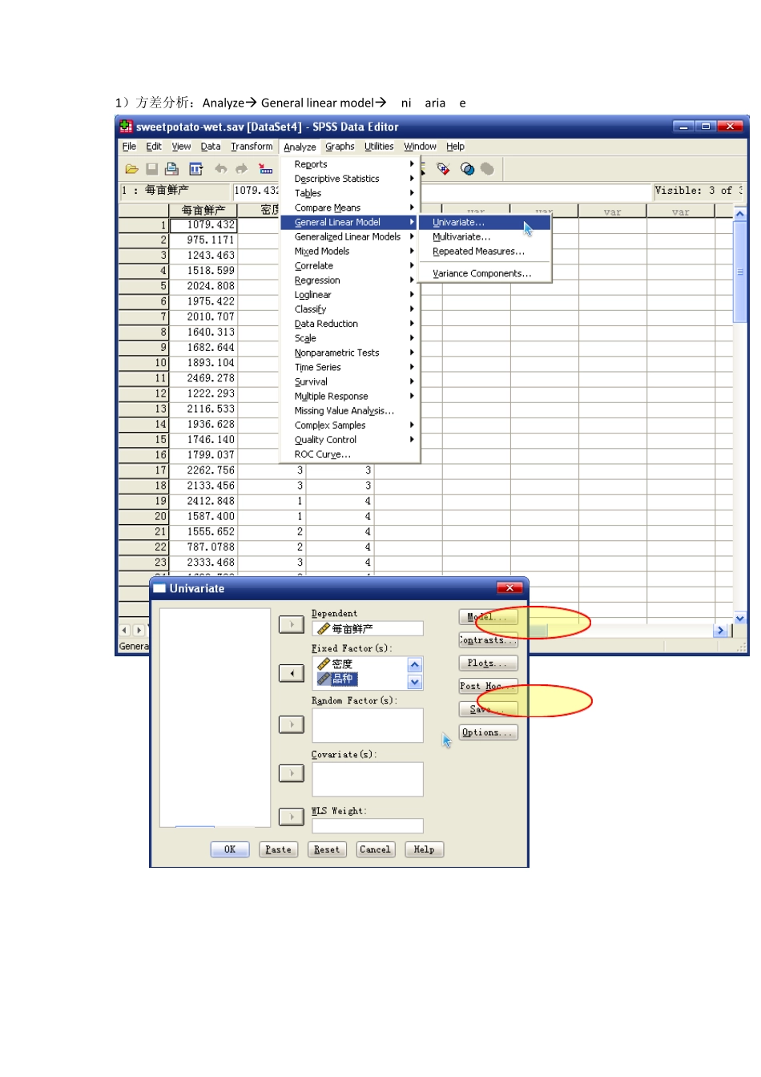Expand the Reports submenu
761x1077 pixels.
(x=350, y=164)
